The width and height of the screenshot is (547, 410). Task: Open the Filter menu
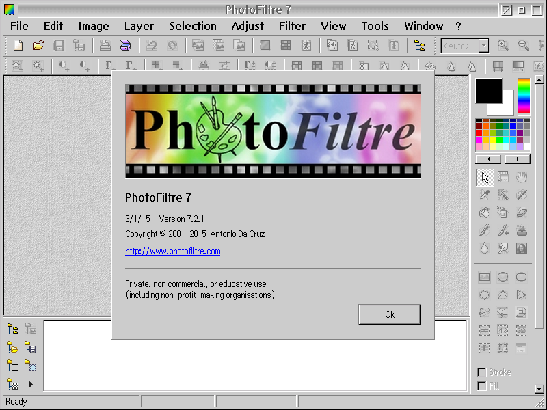[292, 26]
